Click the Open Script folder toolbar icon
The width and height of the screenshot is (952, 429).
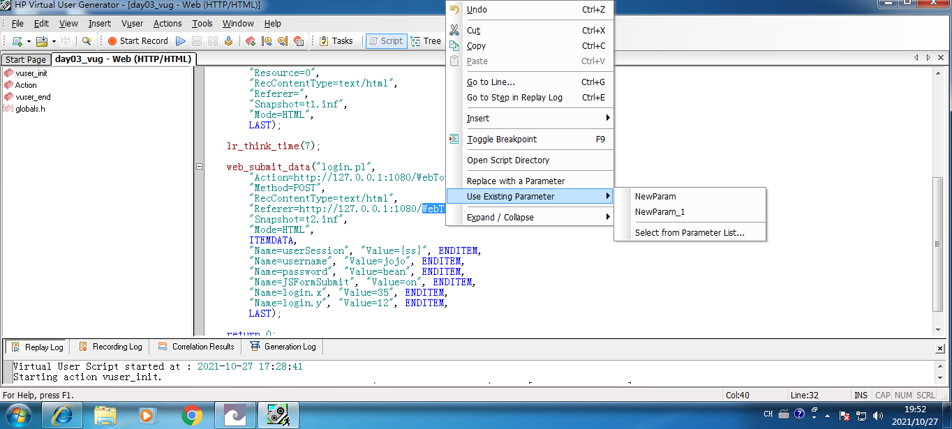tap(42, 41)
